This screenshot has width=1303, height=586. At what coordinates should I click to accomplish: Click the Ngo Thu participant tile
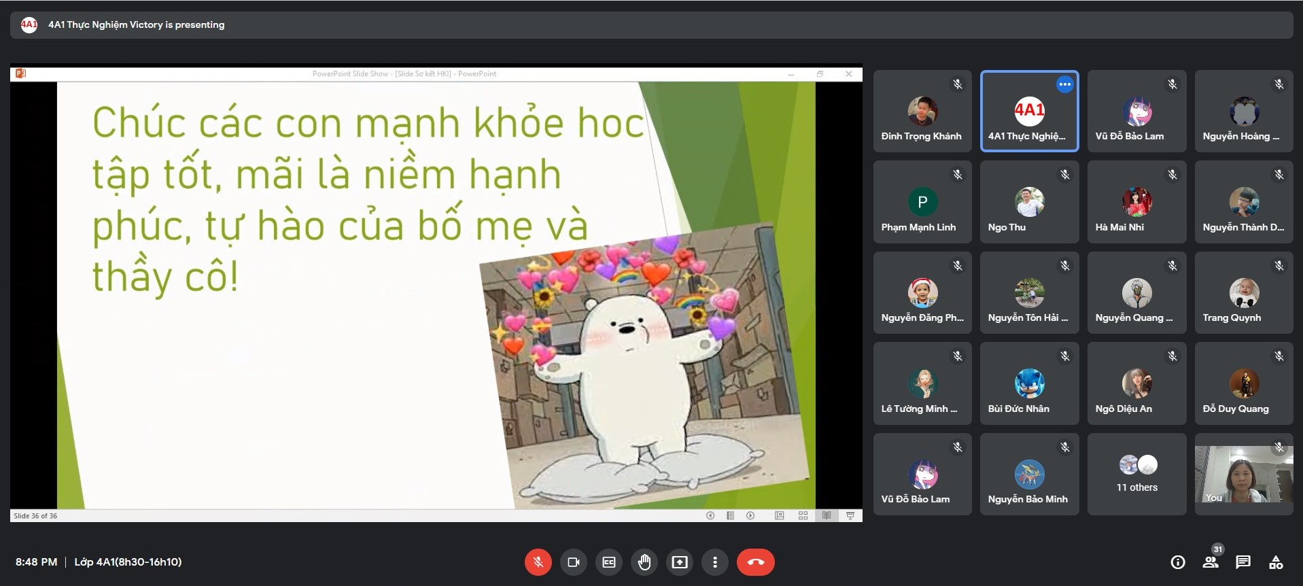[x=1029, y=202]
